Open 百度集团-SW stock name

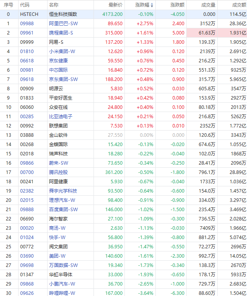tap(63, 209)
